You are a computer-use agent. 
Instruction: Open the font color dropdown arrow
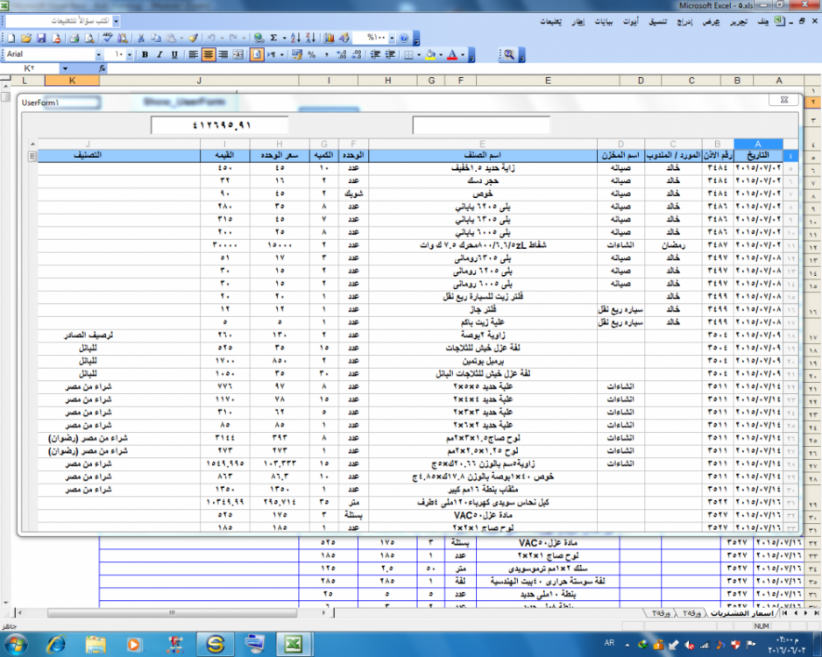pos(463,54)
